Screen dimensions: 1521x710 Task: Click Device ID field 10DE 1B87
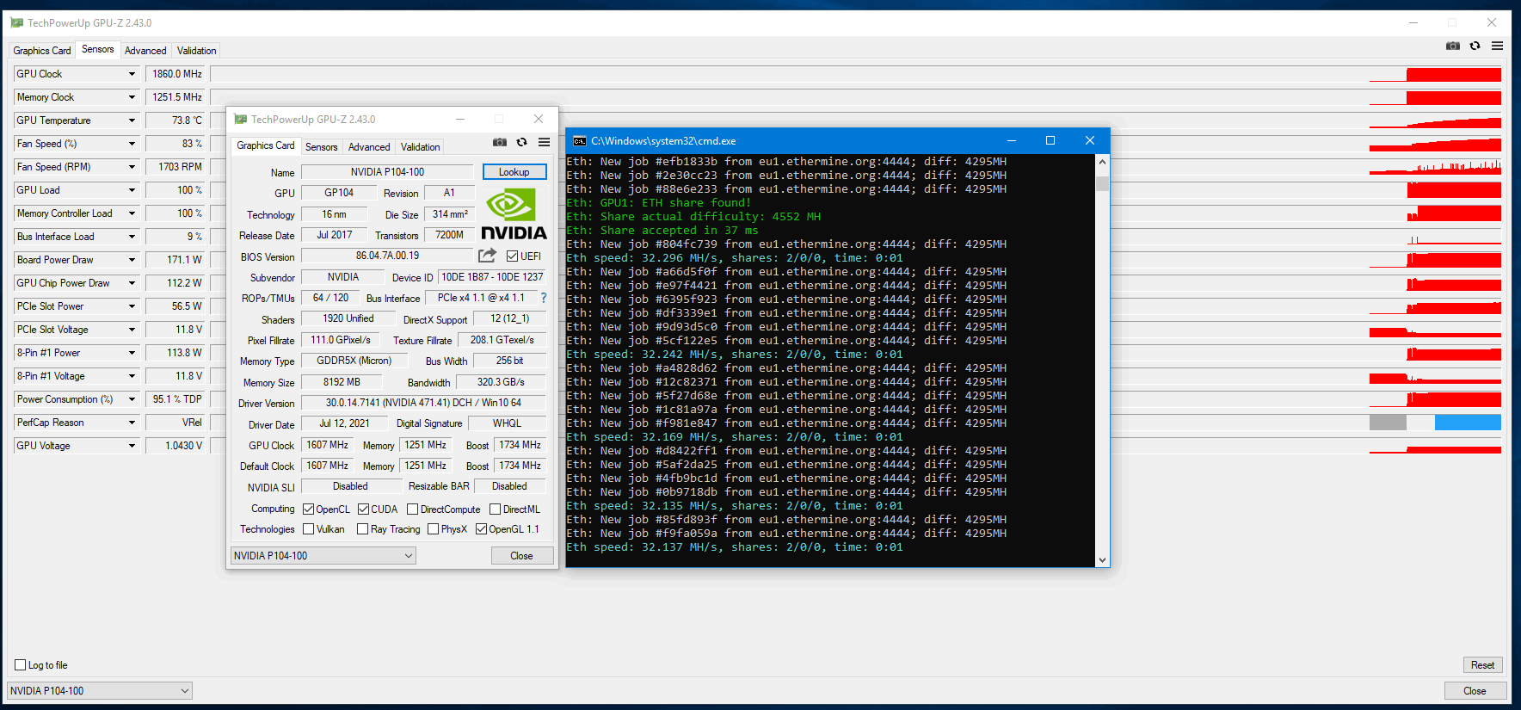pos(492,277)
